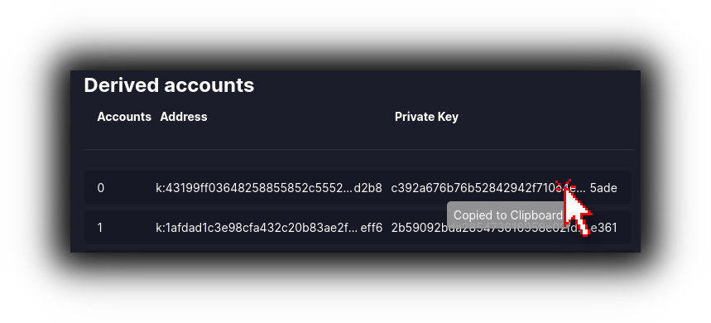
Task: Copy the address k:43199ff03648...d2b8
Action: [269, 188]
